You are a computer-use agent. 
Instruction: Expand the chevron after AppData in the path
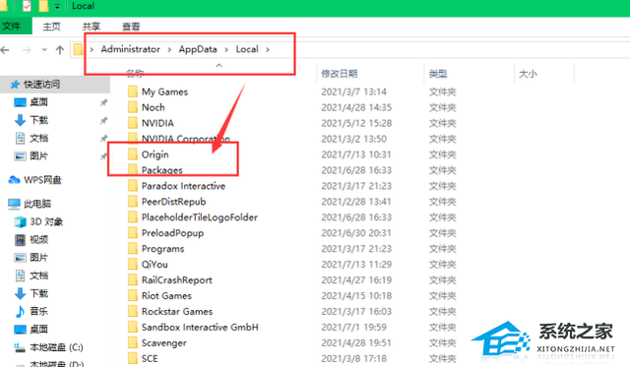point(226,49)
